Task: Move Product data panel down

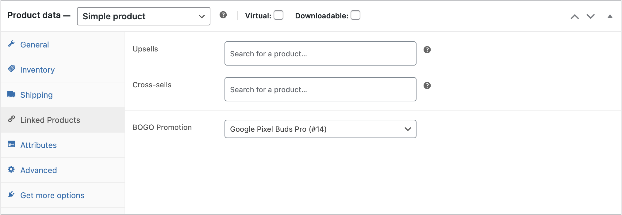Action: pyautogui.click(x=591, y=17)
